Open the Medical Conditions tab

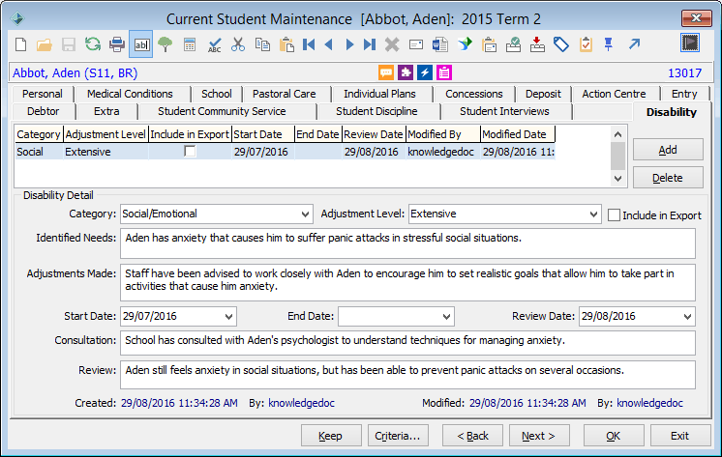tap(130, 94)
